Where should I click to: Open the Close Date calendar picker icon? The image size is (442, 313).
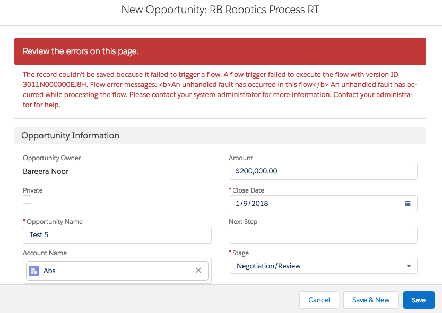coord(408,203)
